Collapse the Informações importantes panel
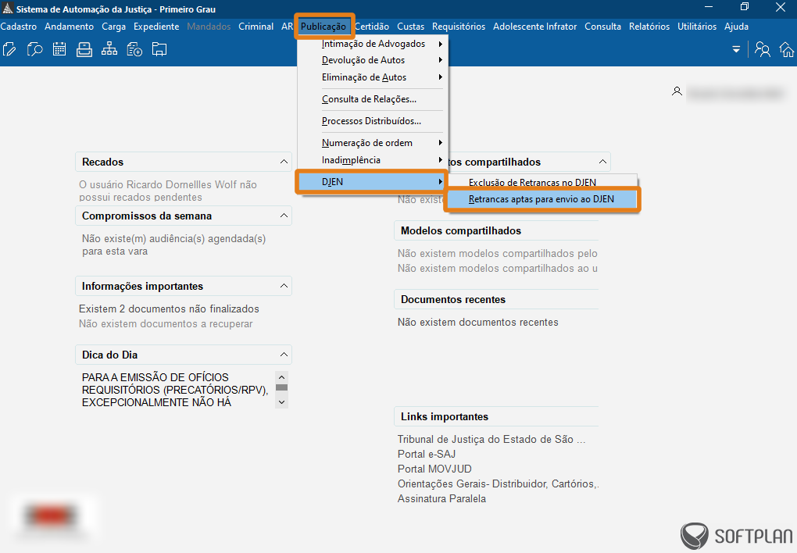797x553 pixels. 284,286
